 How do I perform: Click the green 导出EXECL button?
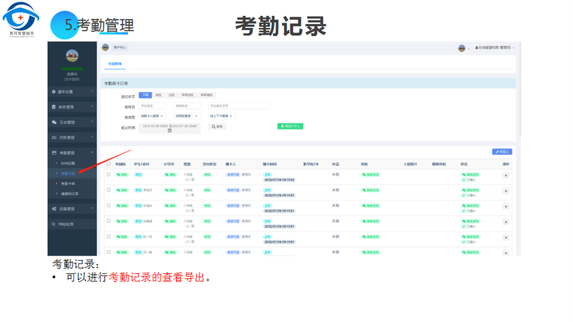[290, 126]
